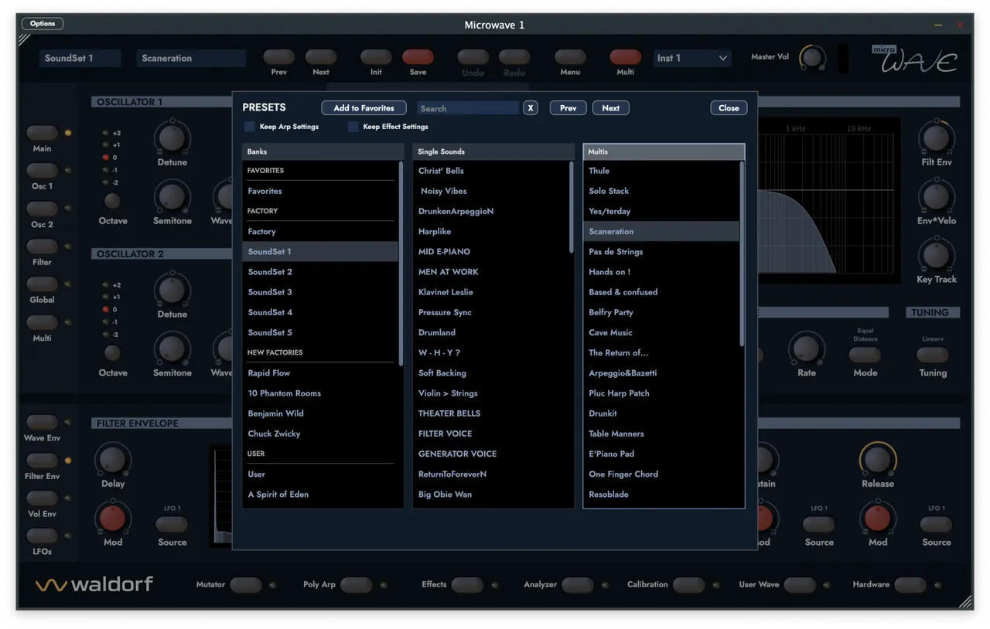The width and height of the screenshot is (990, 629).
Task: Adjust the Filt Env knob
Action: [x=937, y=138]
